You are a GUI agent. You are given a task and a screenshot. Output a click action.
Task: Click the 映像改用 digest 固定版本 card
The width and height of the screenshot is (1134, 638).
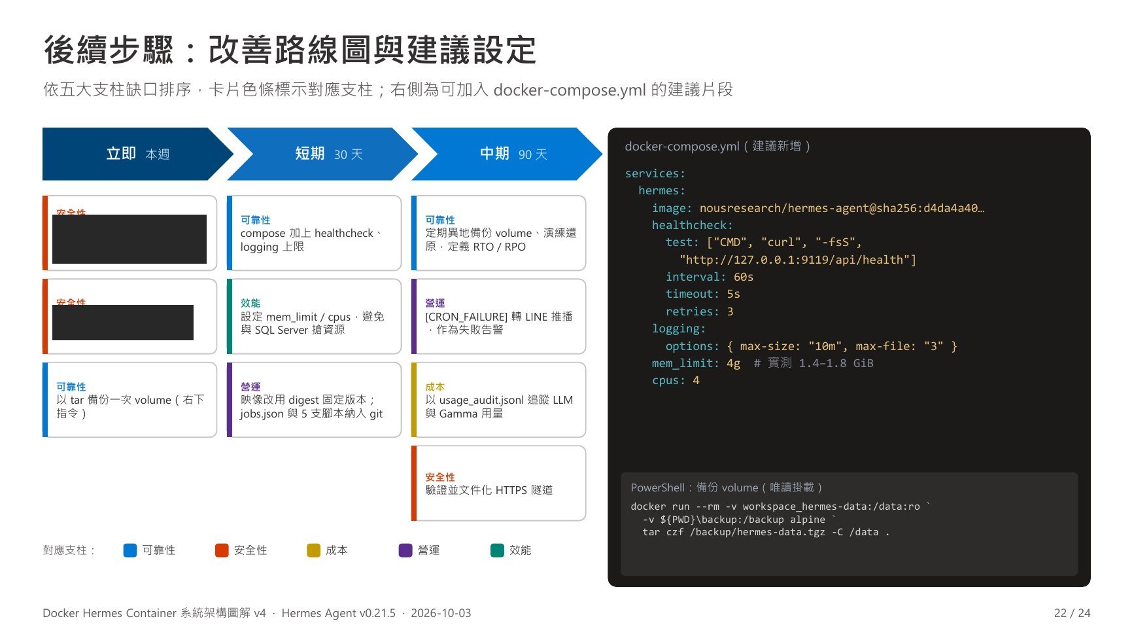[314, 400]
